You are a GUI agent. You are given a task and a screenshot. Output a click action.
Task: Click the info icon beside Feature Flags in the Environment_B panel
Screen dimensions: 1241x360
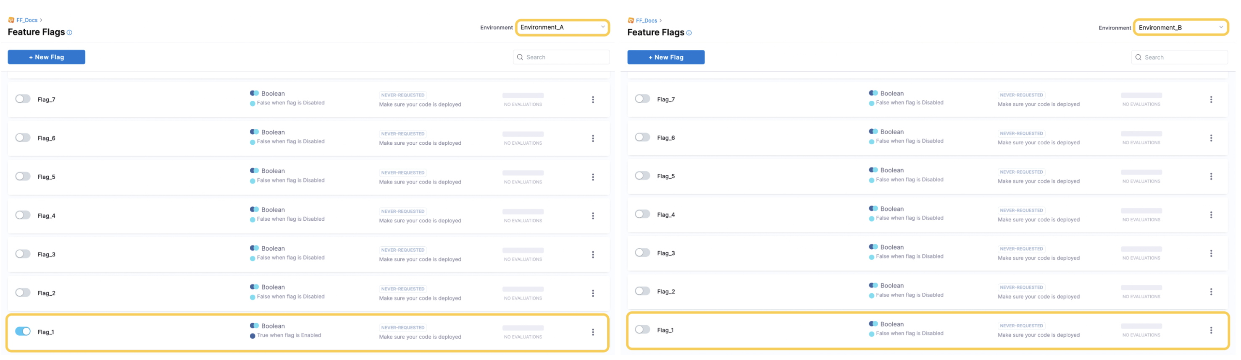[x=689, y=33]
